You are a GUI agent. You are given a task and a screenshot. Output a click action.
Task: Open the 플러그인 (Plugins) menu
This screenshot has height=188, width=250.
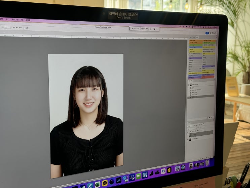[15, 19]
